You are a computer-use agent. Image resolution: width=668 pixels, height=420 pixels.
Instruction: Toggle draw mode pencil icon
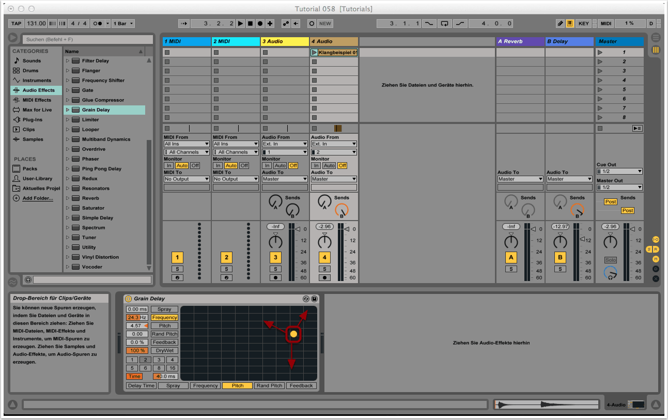560,24
